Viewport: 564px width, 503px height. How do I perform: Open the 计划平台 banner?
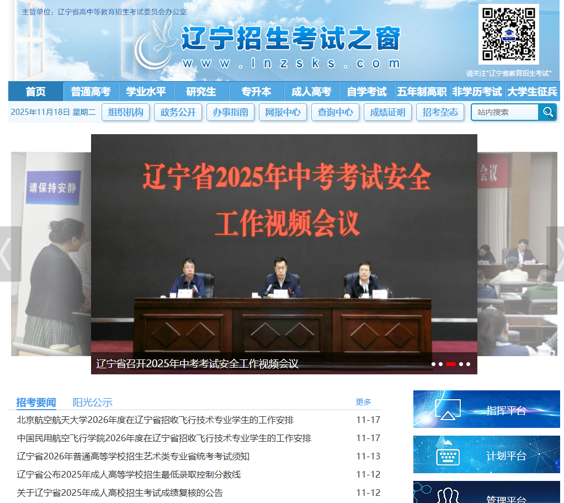click(486, 455)
